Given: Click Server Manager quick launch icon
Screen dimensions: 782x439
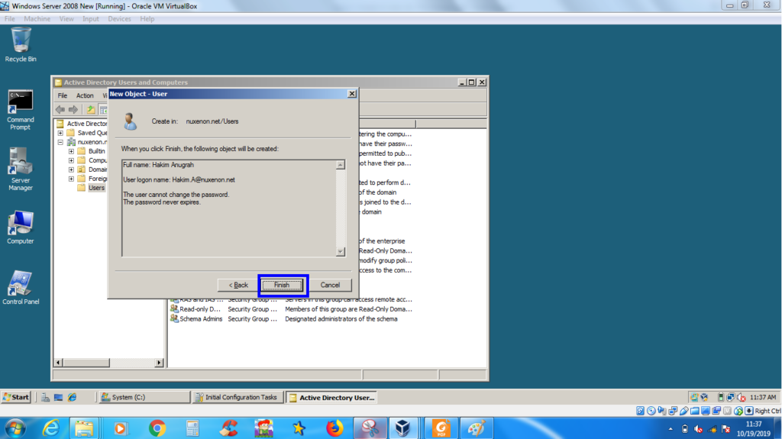Looking at the screenshot, I should [45, 397].
